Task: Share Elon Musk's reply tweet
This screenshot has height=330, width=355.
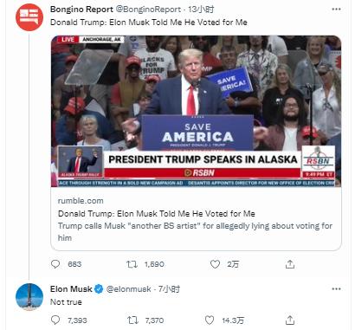Action: [x=290, y=320]
